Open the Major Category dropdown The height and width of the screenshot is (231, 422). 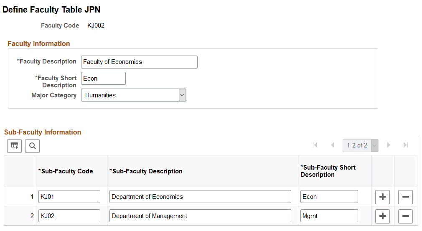(134, 95)
